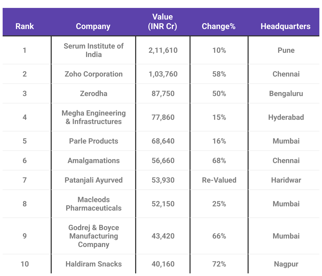Click the Company column header
The width and height of the screenshot is (322, 276).
click(x=93, y=26)
